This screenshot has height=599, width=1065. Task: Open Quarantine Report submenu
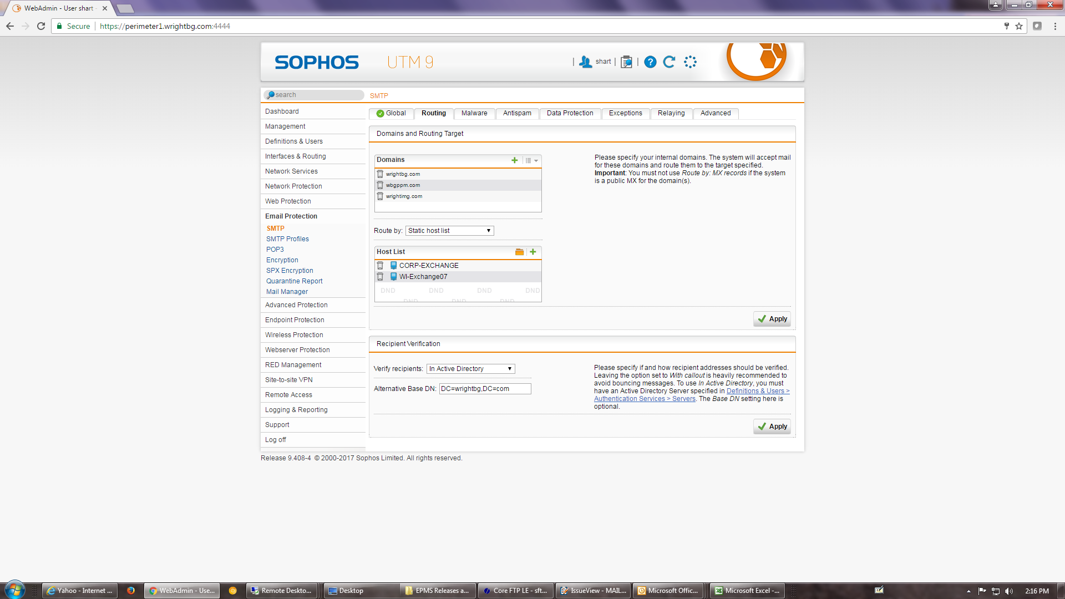coord(294,281)
